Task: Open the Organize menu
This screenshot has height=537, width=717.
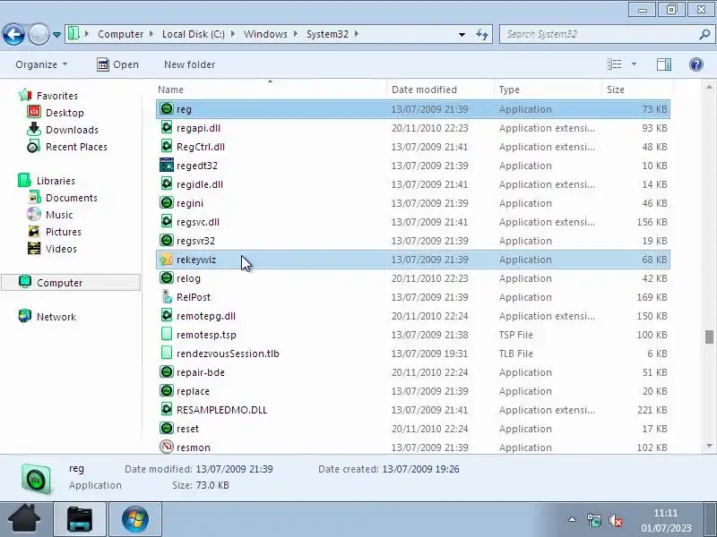Action: [x=41, y=64]
